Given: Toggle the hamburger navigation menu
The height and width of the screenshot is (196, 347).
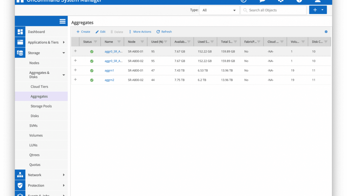Looking at the screenshot, I should tap(62, 21).
